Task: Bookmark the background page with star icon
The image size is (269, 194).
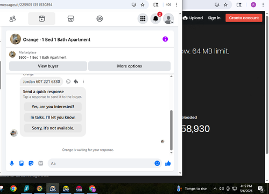Action: pos(225,5)
